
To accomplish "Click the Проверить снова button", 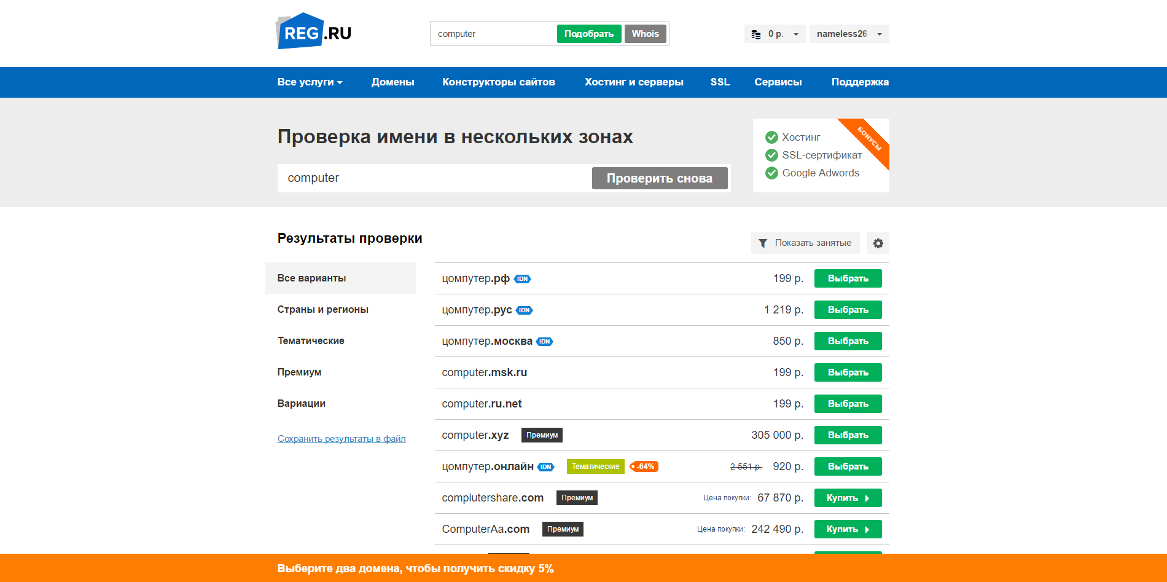I will [660, 178].
